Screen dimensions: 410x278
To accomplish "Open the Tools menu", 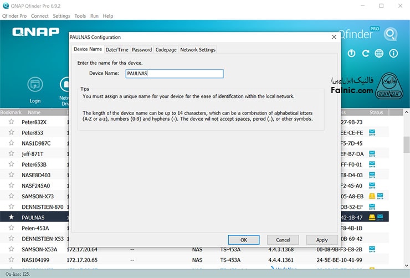I will coord(80,16).
